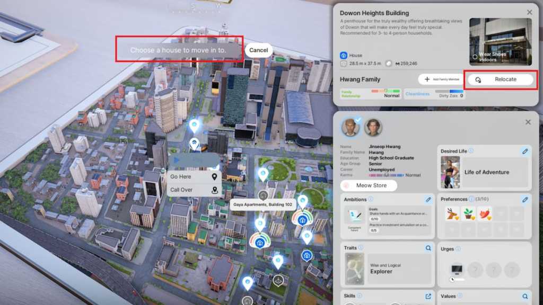Open Dowon Heights building thumbnail
The image size is (543, 305).
(x=500, y=41)
